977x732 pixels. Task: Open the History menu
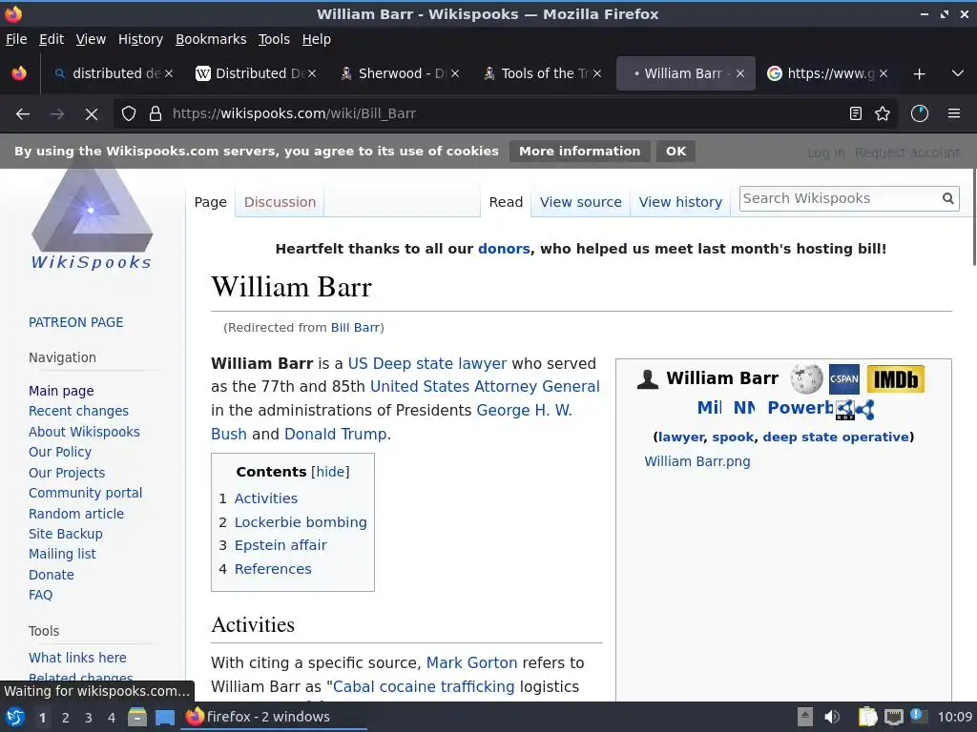point(140,39)
